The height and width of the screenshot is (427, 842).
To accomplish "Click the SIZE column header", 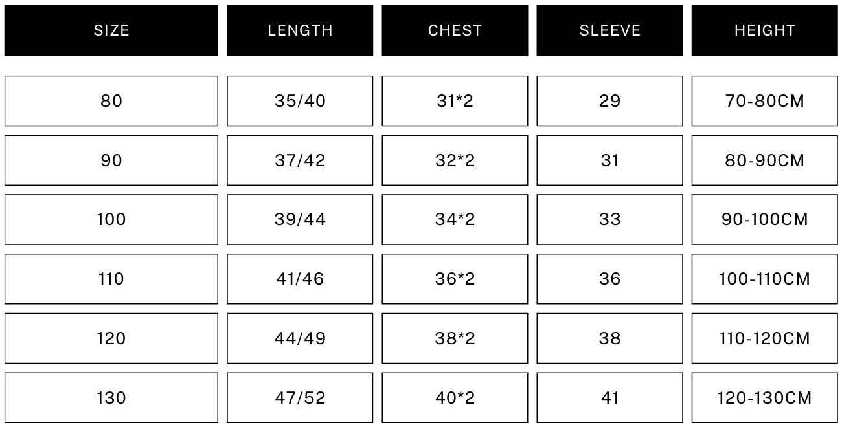I will click(x=111, y=30).
